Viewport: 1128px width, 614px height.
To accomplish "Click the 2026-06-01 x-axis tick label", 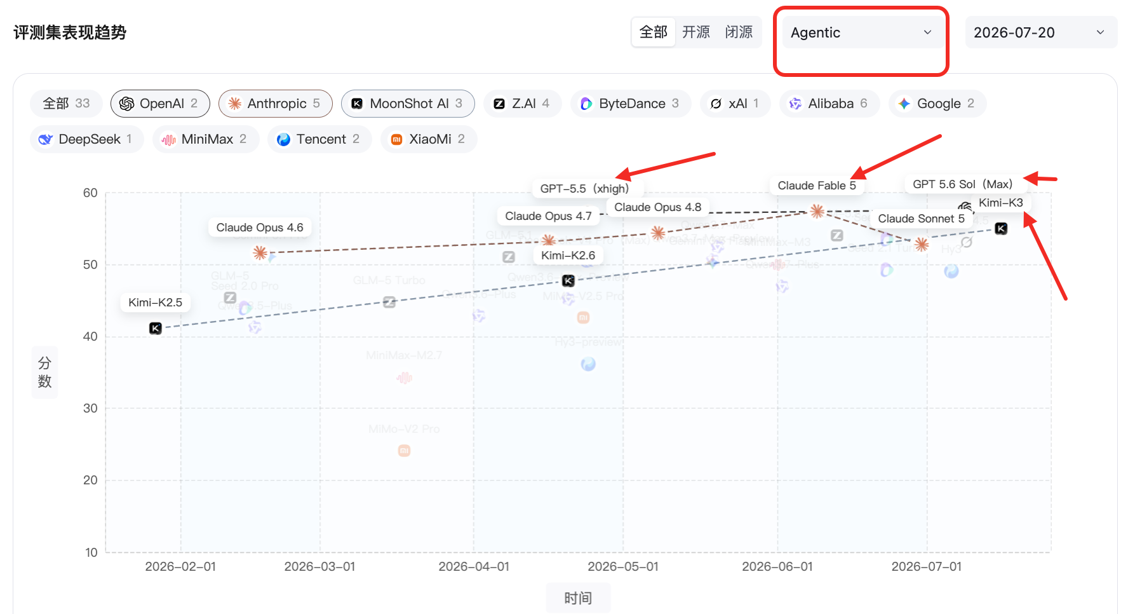I will [777, 566].
